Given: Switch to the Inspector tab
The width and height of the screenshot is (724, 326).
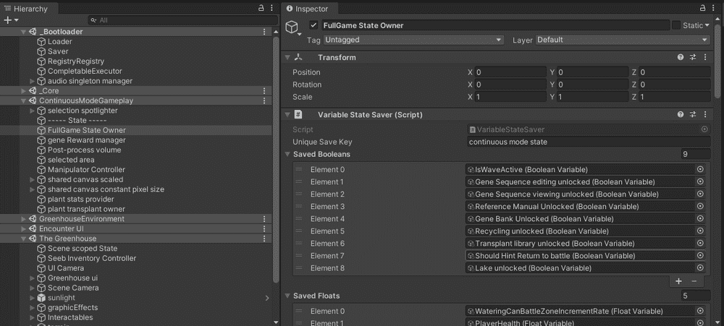Looking at the screenshot, I should tap(311, 9).
